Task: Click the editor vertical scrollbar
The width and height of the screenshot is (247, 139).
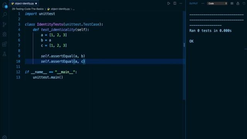Action: tap(184, 55)
